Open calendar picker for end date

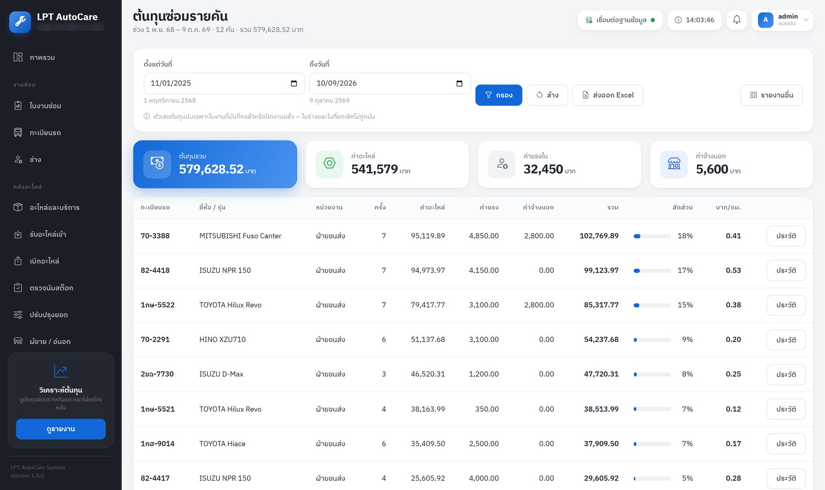pyautogui.click(x=459, y=84)
